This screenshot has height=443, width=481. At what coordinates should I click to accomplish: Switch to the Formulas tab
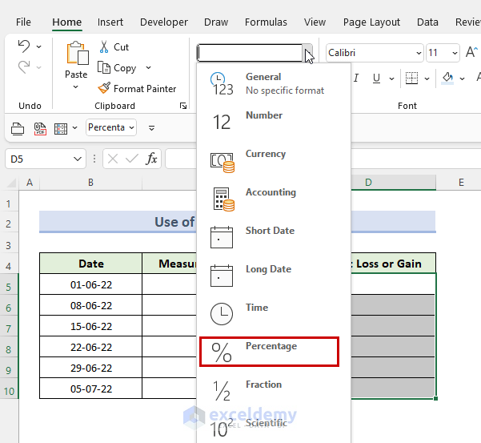coord(266,22)
